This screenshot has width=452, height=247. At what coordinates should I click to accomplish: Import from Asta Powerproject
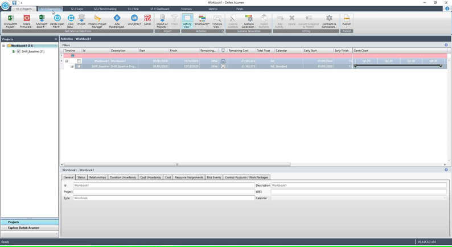117,21
